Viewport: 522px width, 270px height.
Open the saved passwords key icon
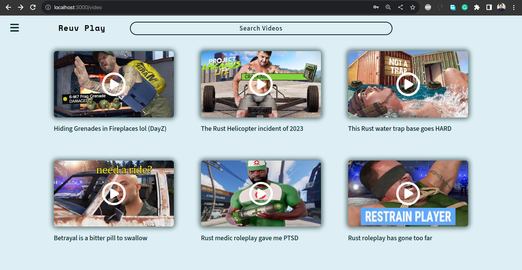click(376, 7)
